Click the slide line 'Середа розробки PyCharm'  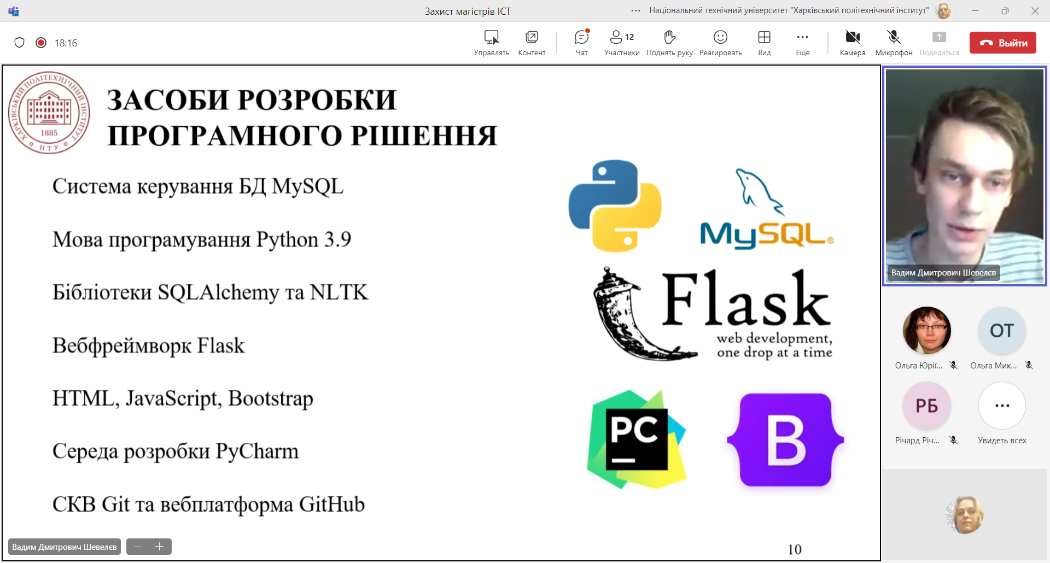point(176,451)
